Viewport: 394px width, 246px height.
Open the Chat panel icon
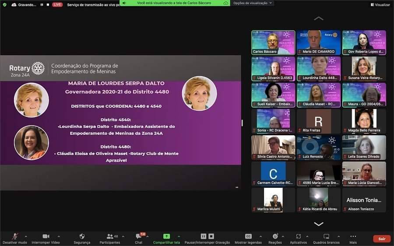pos(138,236)
